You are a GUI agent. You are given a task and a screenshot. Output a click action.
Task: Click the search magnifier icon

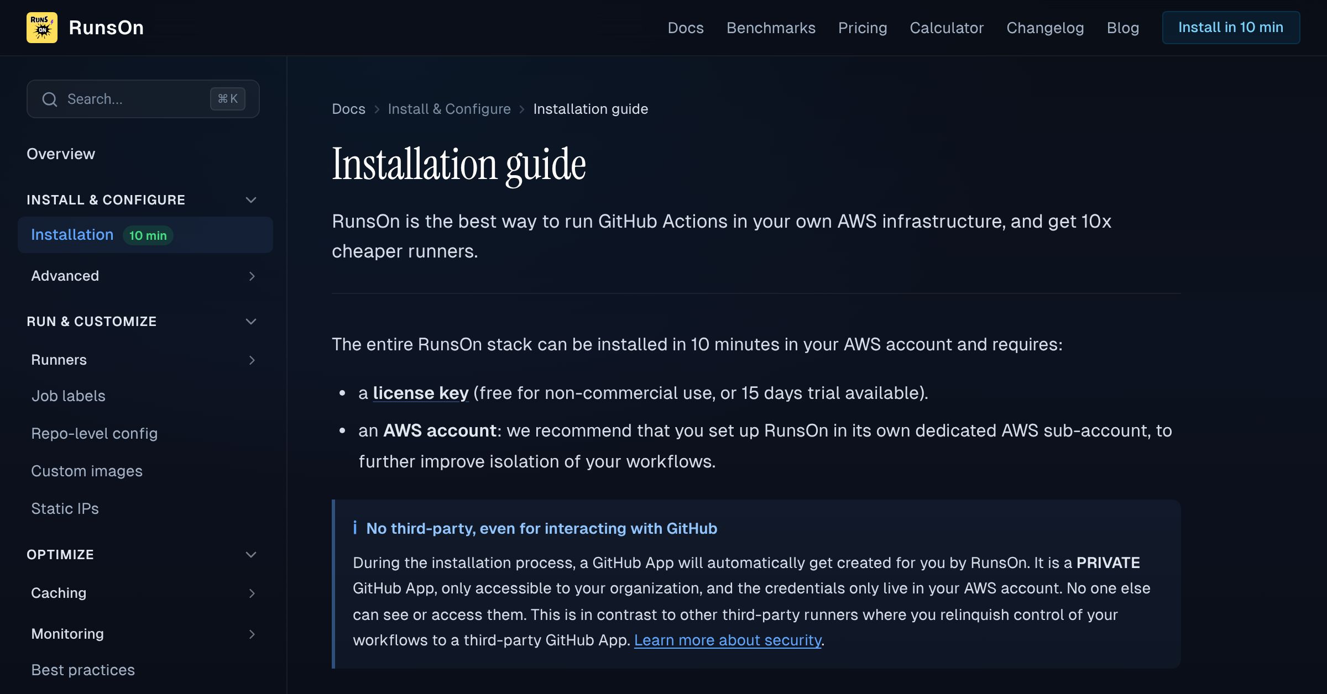(50, 99)
